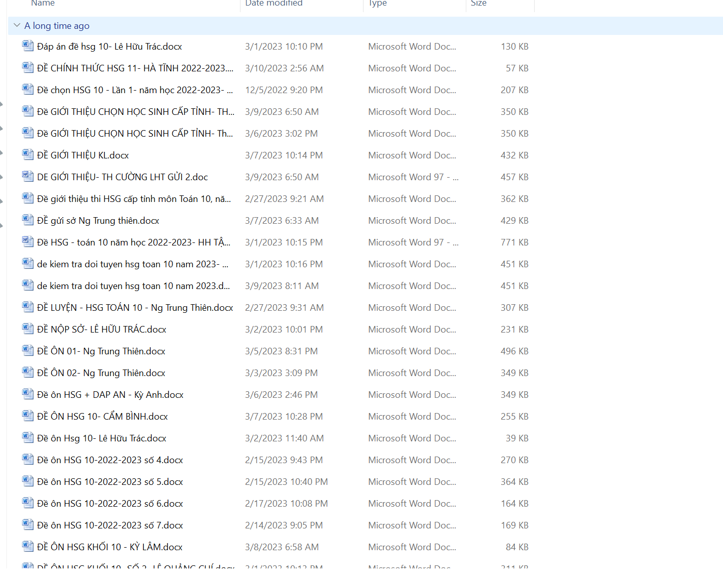Click Word icon of Đề chọn HSG 10 - Lần 1 file

28,89
